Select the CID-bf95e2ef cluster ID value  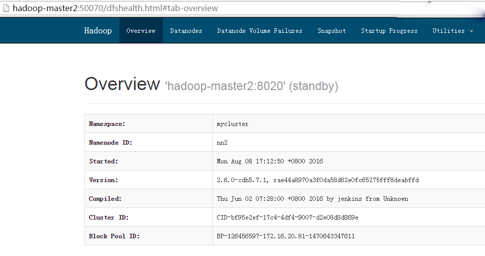(287, 218)
